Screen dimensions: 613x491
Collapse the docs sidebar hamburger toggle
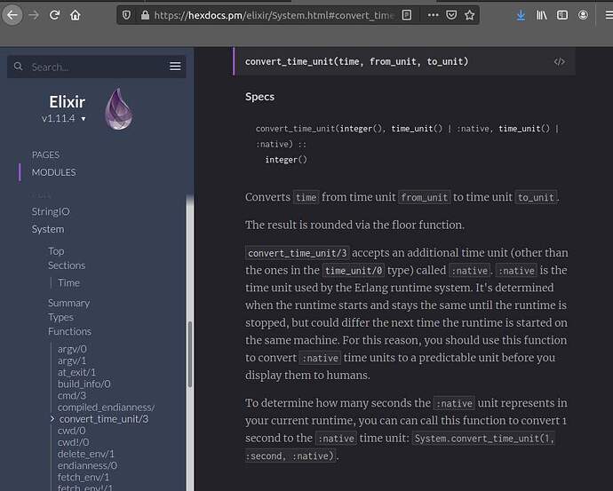(x=175, y=67)
